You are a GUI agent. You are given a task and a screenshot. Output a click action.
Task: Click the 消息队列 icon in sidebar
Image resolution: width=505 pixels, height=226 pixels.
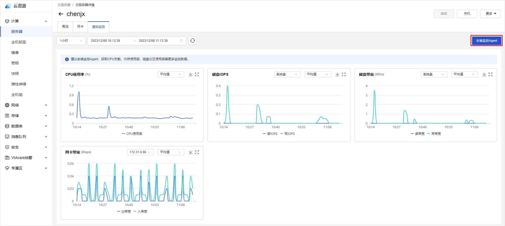7,137
